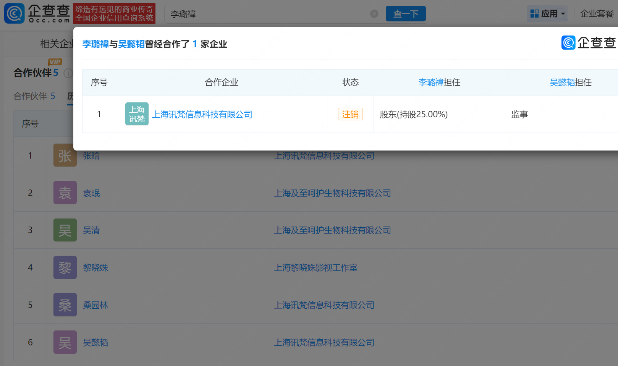Viewport: 618px width, 366px height.
Task: Open 吴懿韬 link in popup title
Action: tap(132, 44)
